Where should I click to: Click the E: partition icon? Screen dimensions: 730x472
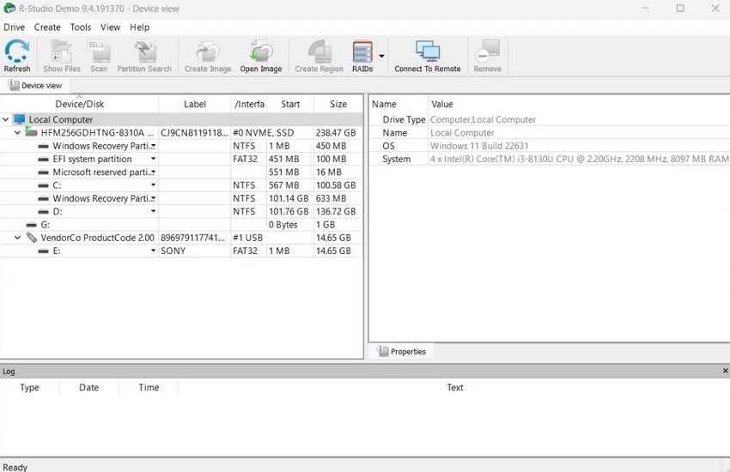[43, 251]
